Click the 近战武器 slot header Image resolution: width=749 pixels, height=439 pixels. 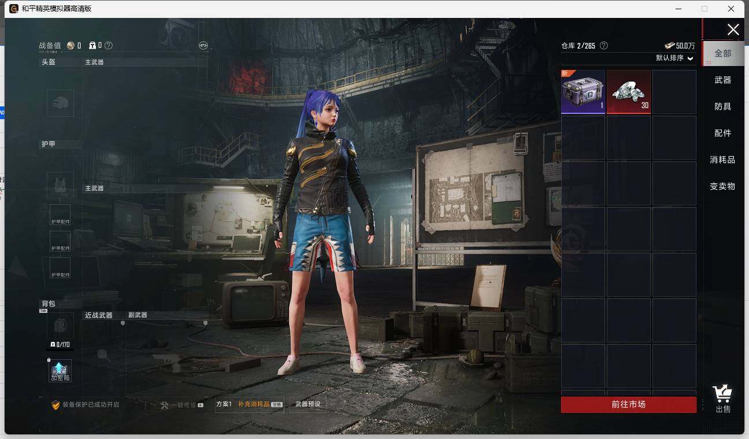coord(99,315)
